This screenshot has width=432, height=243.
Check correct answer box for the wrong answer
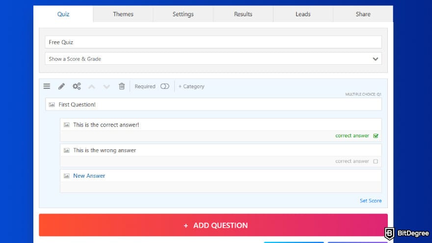(376, 162)
